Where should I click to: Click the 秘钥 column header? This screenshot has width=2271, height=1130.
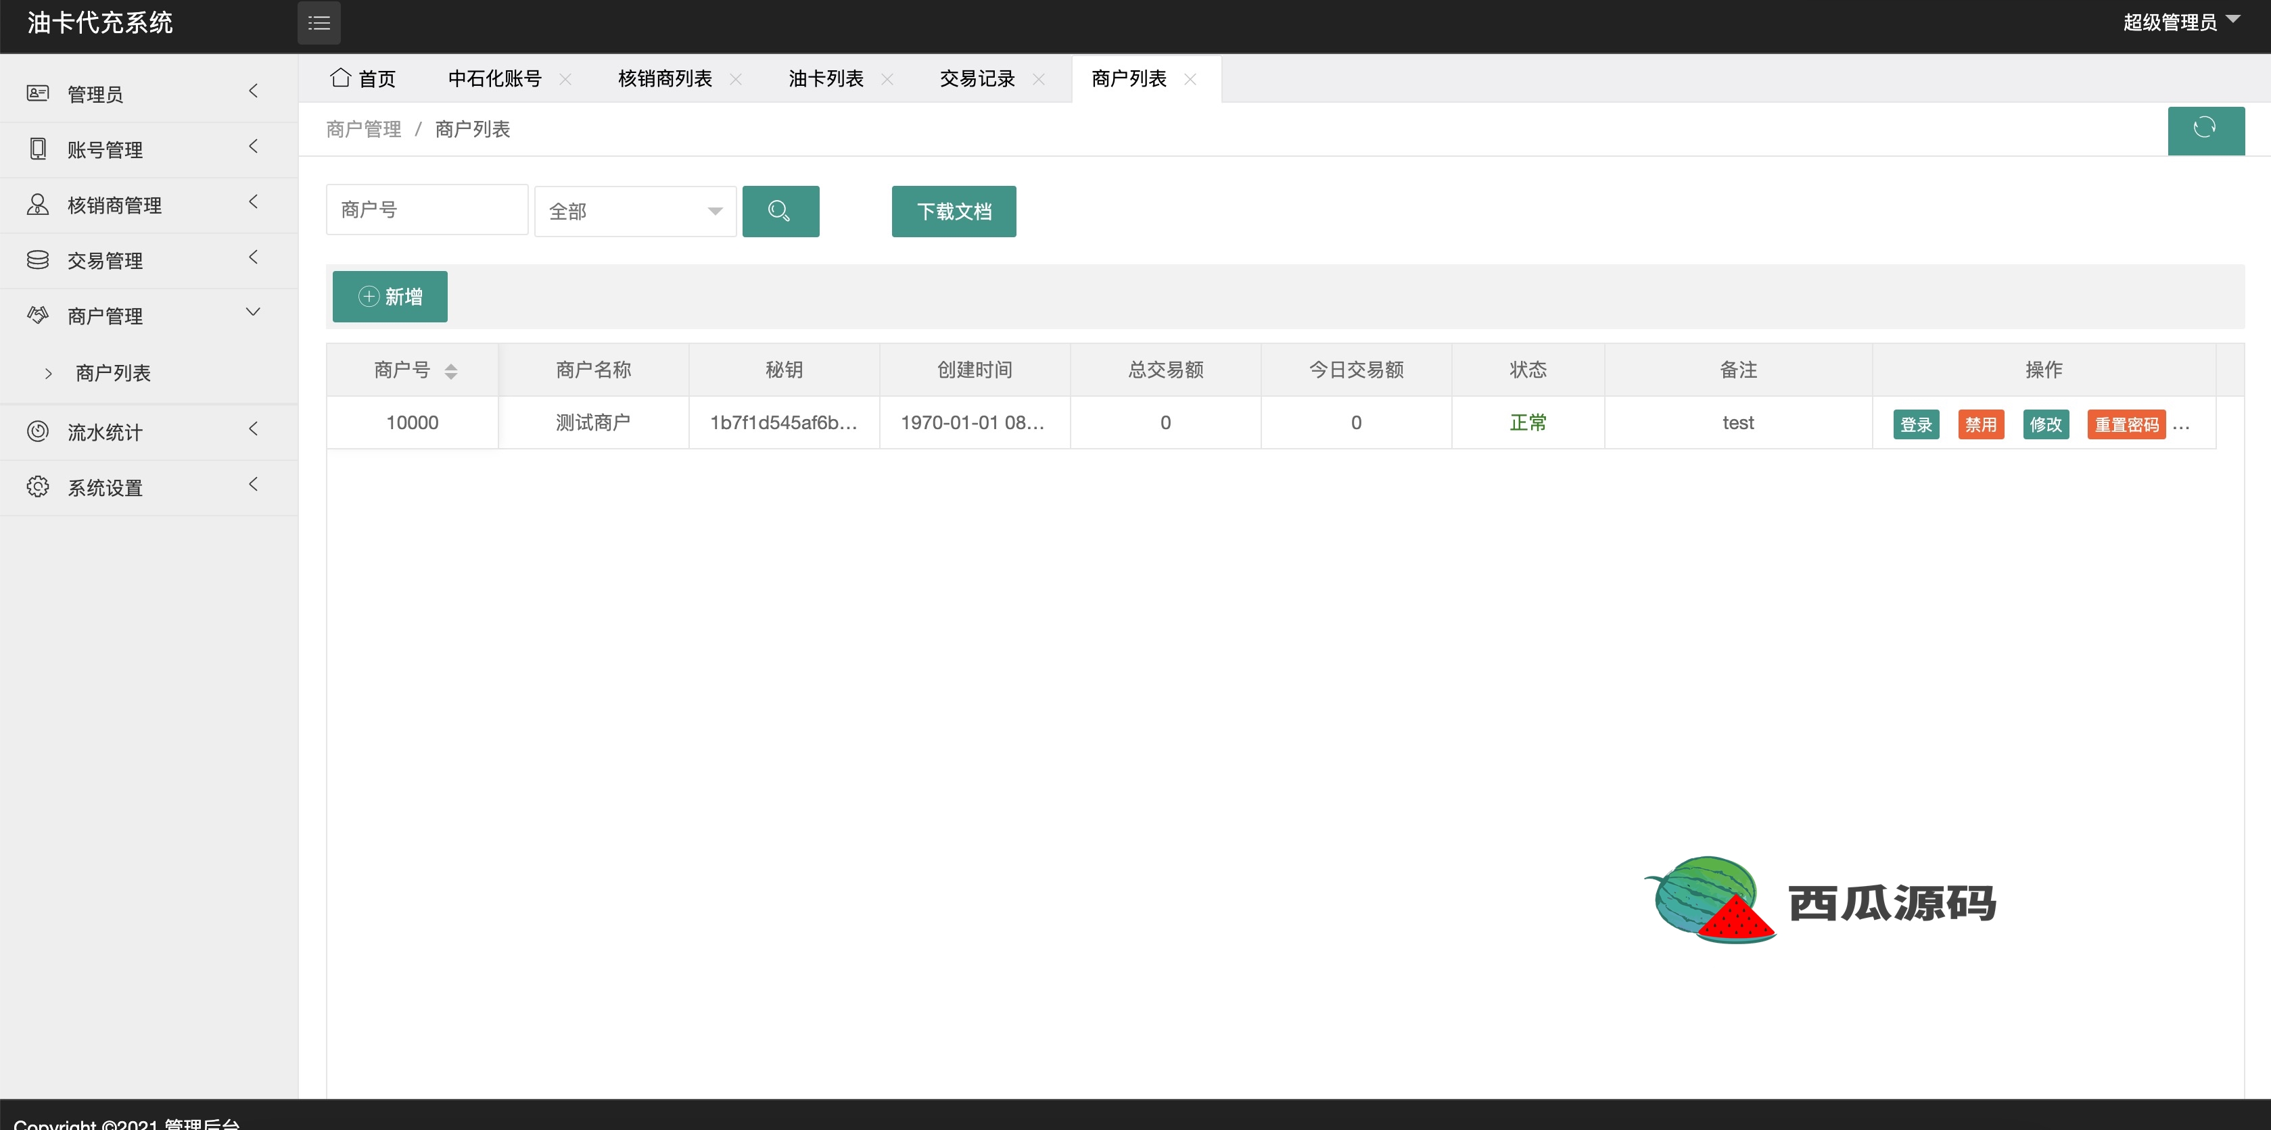[x=784, y=370]
